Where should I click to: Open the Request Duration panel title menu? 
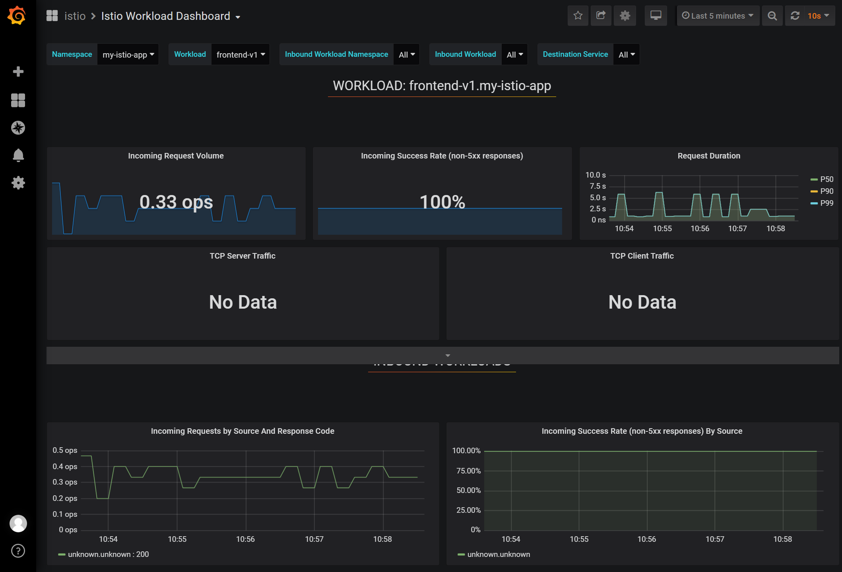coord(709,156)
